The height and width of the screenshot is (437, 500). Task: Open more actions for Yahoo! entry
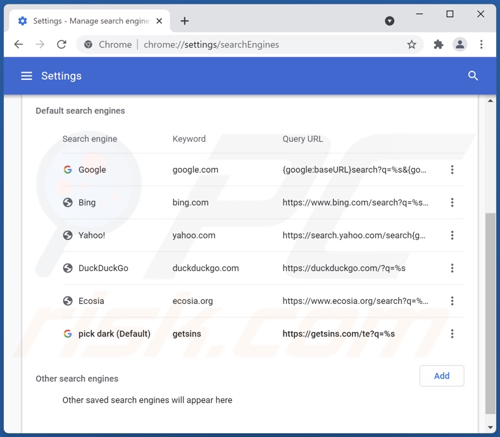coord(452,236)
